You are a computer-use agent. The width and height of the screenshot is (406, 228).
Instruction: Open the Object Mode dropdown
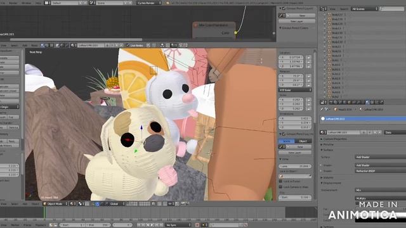point(55,204)
